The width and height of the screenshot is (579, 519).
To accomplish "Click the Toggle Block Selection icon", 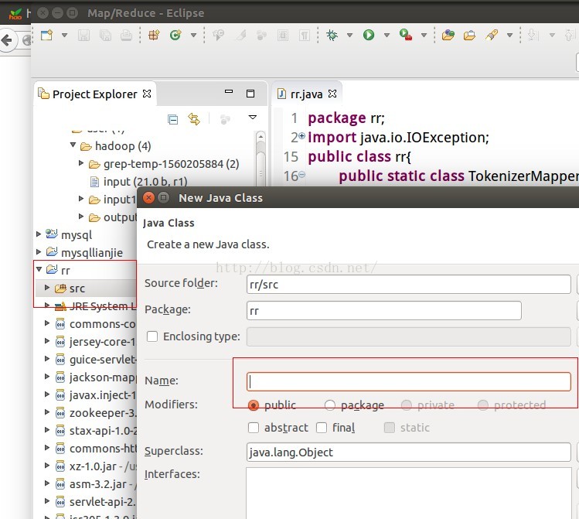I will point(283,35).
